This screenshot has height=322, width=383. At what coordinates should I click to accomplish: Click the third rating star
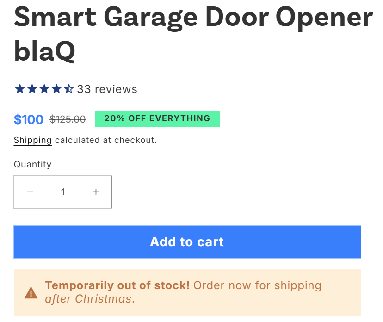pyautogui.click(x=44, y=89)
